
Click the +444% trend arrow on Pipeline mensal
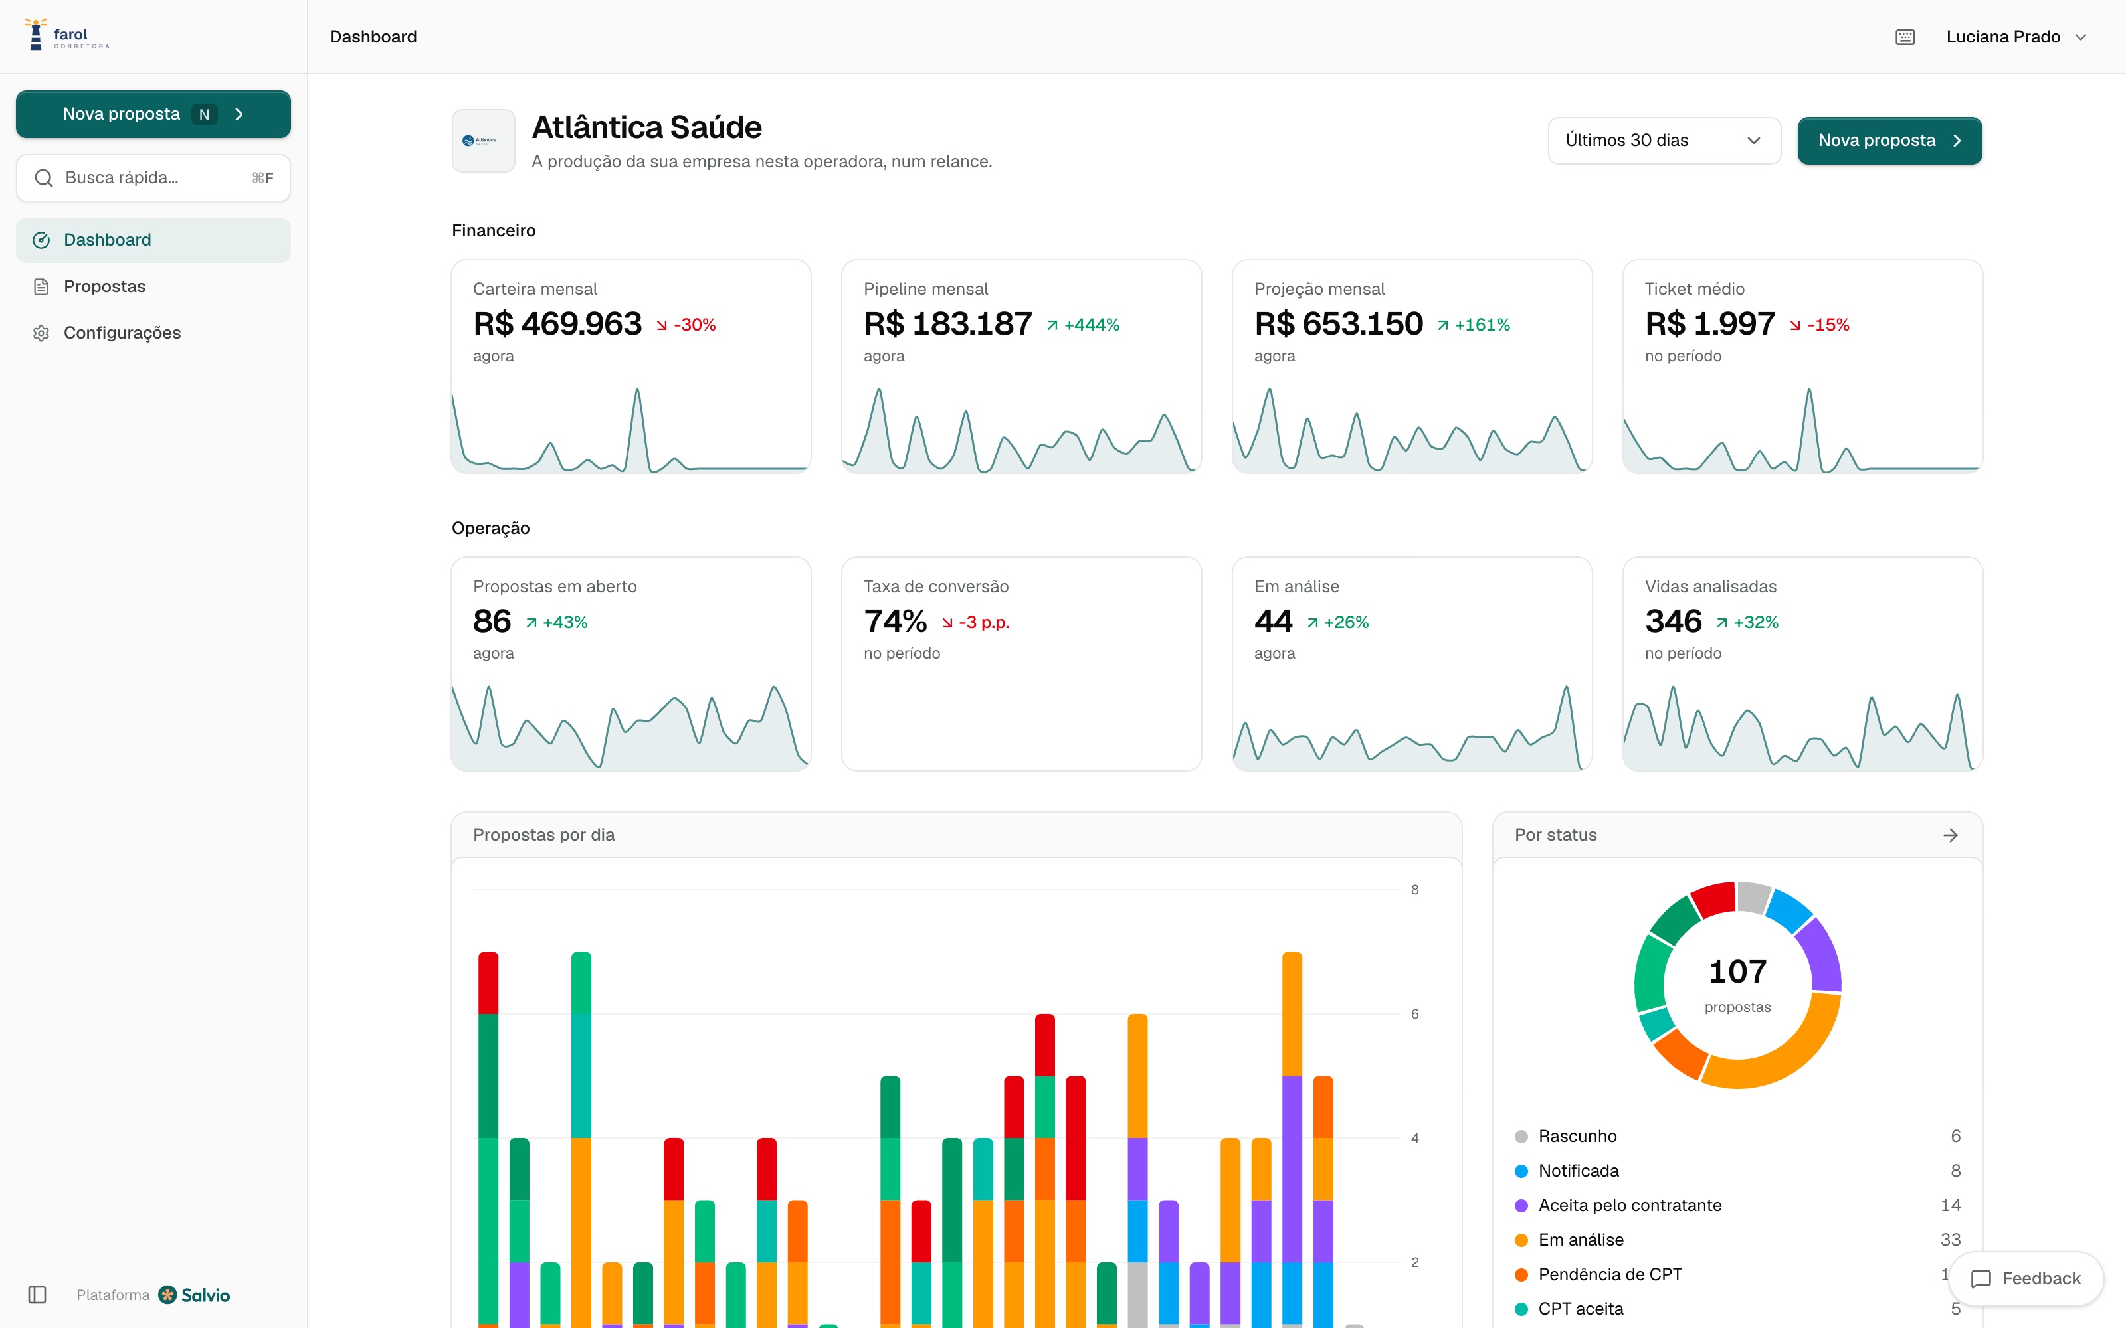(x=1052, y=326)
